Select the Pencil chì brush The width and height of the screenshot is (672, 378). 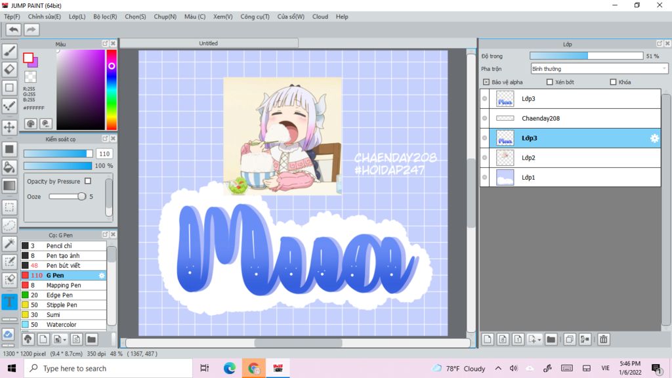[64, 246]
